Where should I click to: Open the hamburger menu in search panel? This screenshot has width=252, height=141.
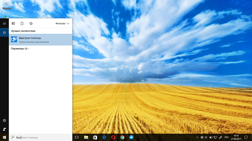click(x=4, y=24)
